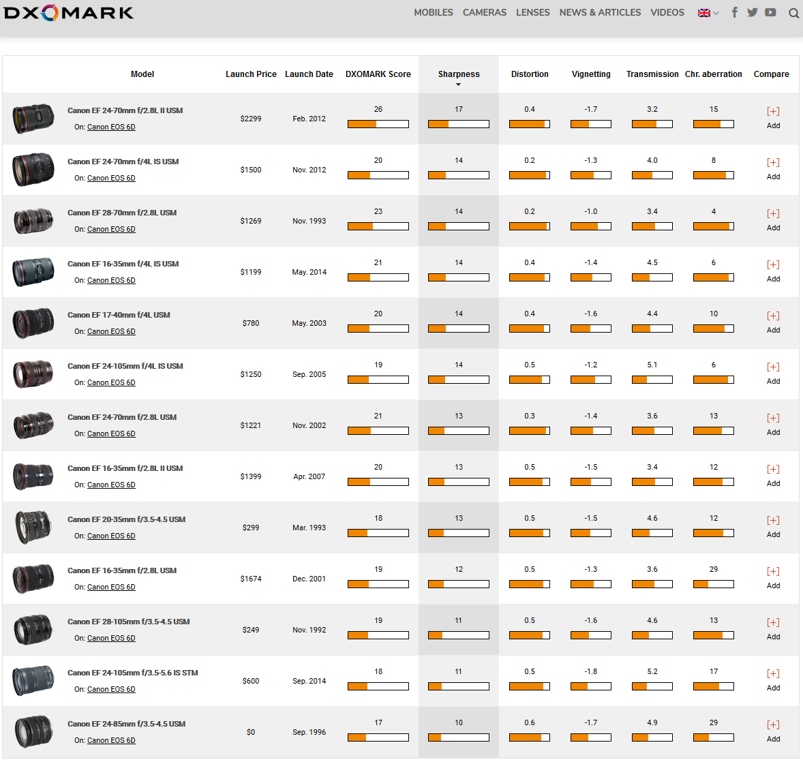
Task: Open Canon EF 16-35mm f/4L IS USM page
Action: (x=123, y=264)
